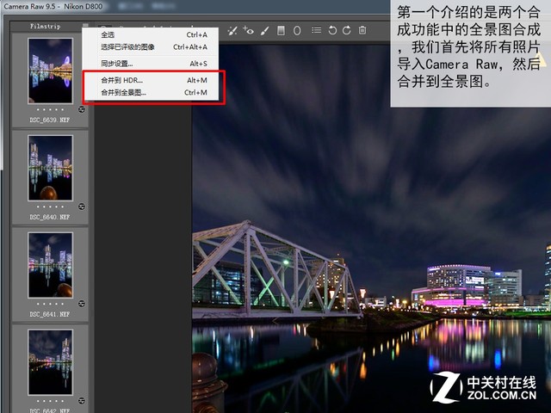Select the DSC_6640.NEF thumbnail
551x413 pixels.
(x=50, y=168)
